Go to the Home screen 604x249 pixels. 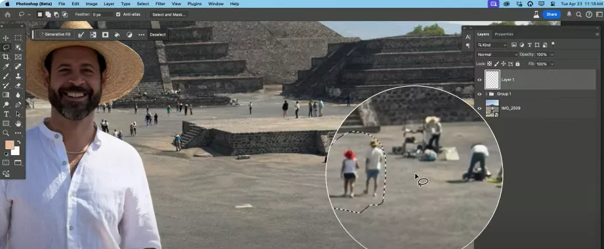(7, 14)
